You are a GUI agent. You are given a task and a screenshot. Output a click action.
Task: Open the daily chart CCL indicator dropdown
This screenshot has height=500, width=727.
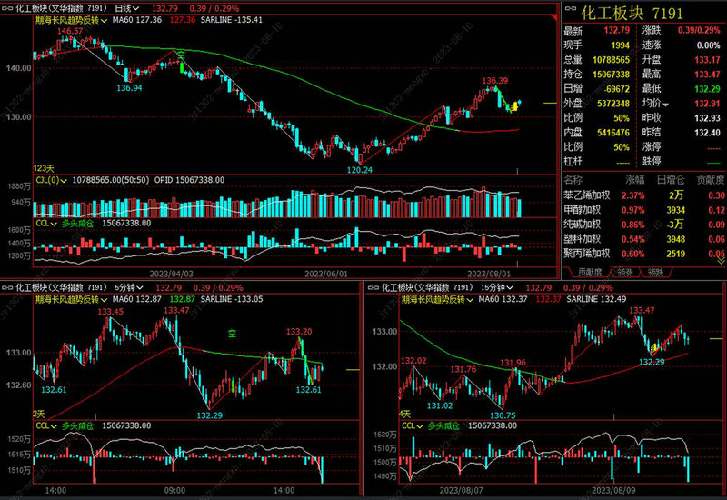55,222
